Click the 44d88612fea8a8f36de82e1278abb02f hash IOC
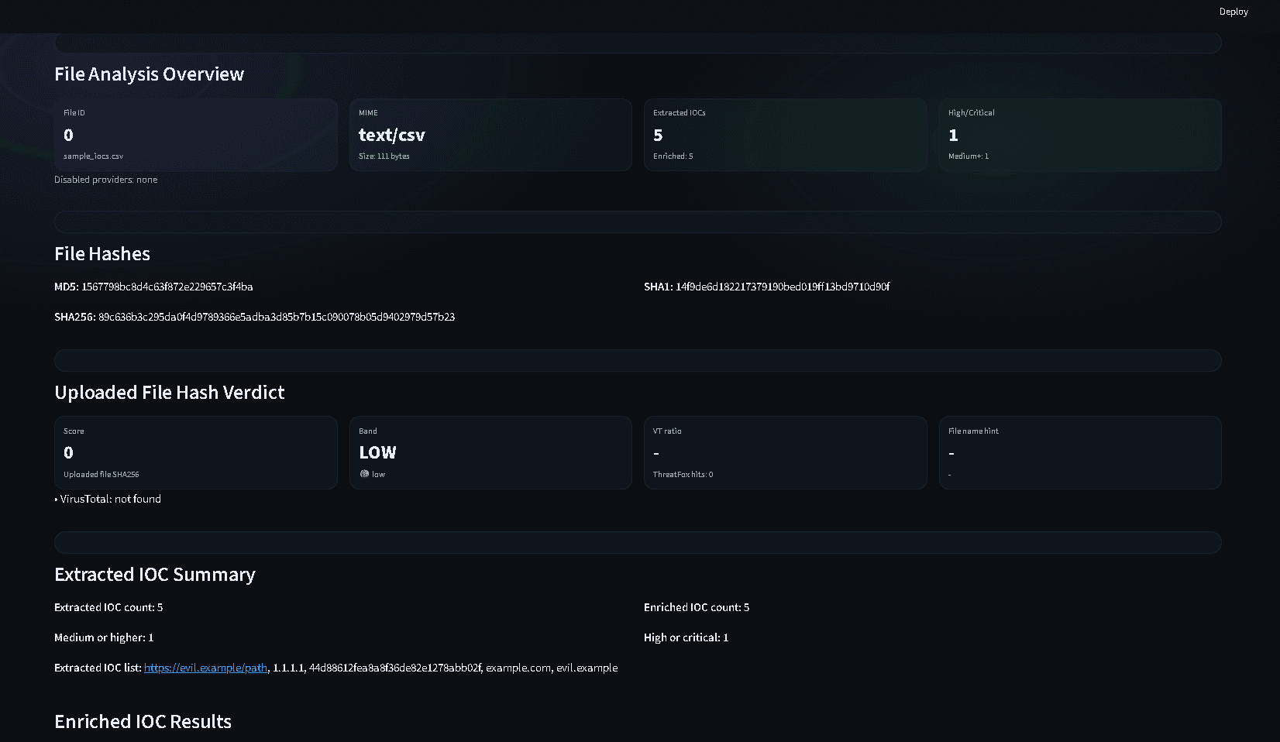The image size is (1280, 742). (x=395, y=668)
